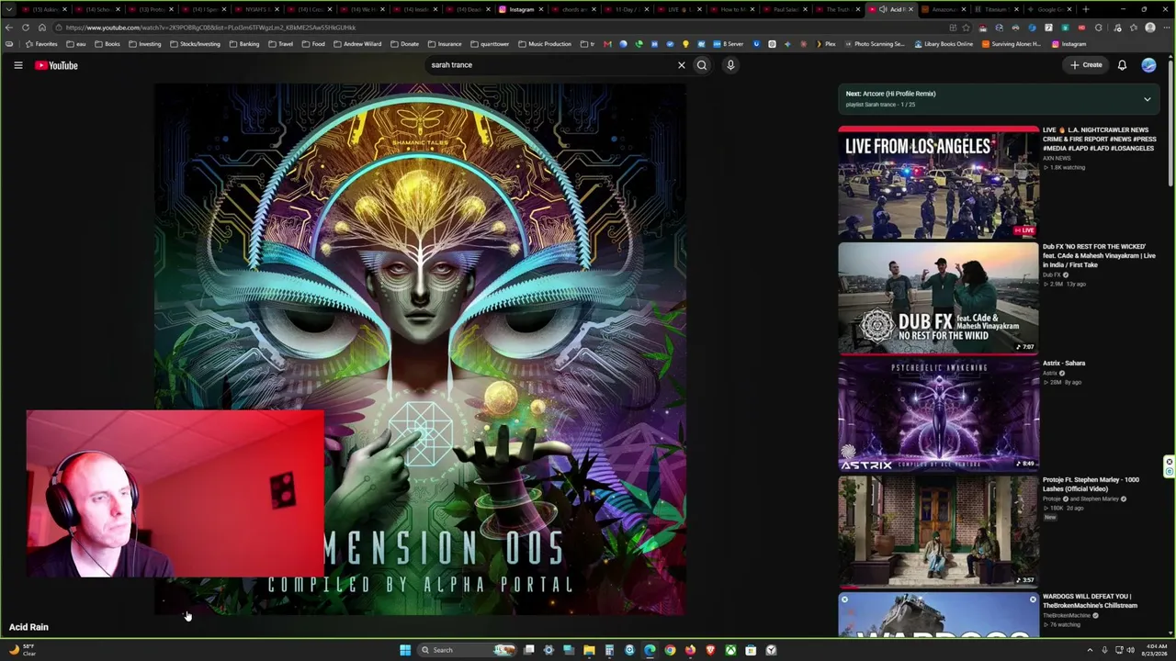Open the Gmail bookmark
Viewport: 1176px width, 661px height.
click(x=607, y=44)
